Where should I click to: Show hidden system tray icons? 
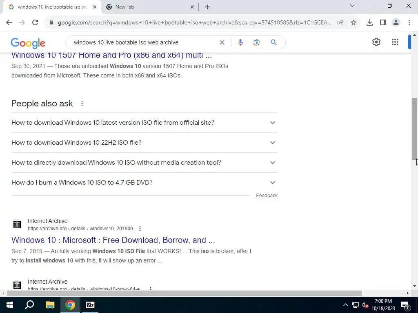click(345, 305)
